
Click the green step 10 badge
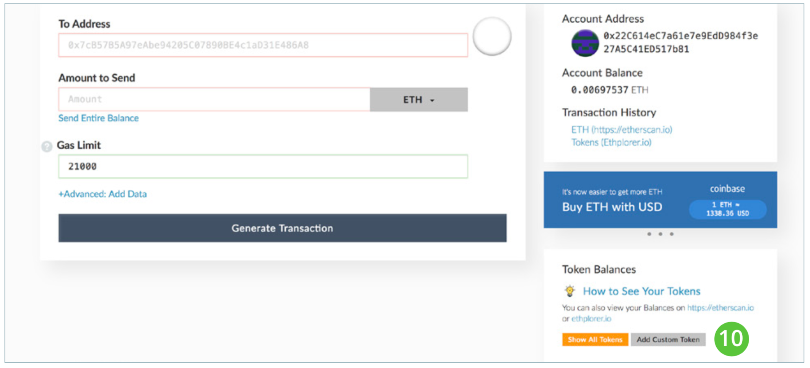coord(731,338)
